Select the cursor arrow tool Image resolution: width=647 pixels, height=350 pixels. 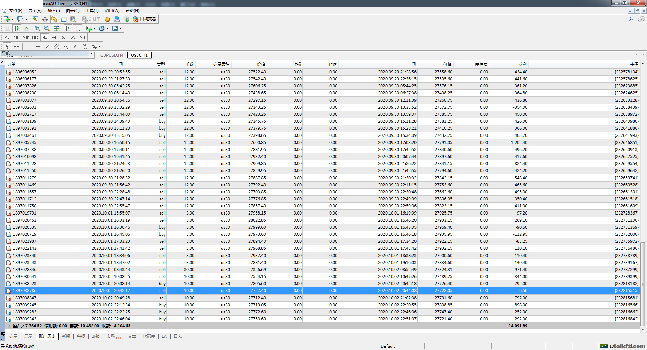click(x=7, y=46)
